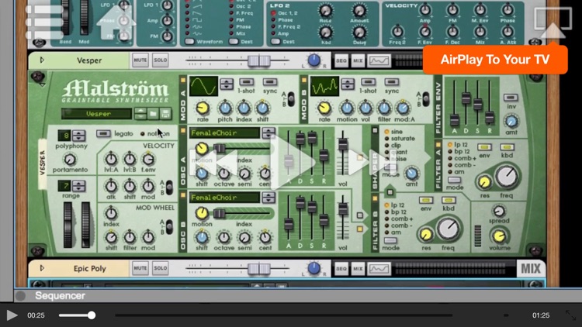Open SEQ for the Epic Poly track

341,269
